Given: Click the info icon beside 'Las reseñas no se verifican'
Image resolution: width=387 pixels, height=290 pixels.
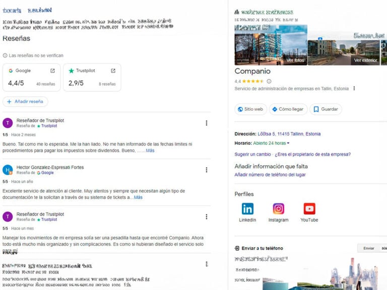Looking at the screenshot, I should (5, 55).
